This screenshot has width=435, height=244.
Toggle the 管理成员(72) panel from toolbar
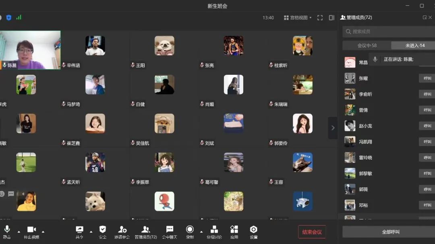coord(145,230)
